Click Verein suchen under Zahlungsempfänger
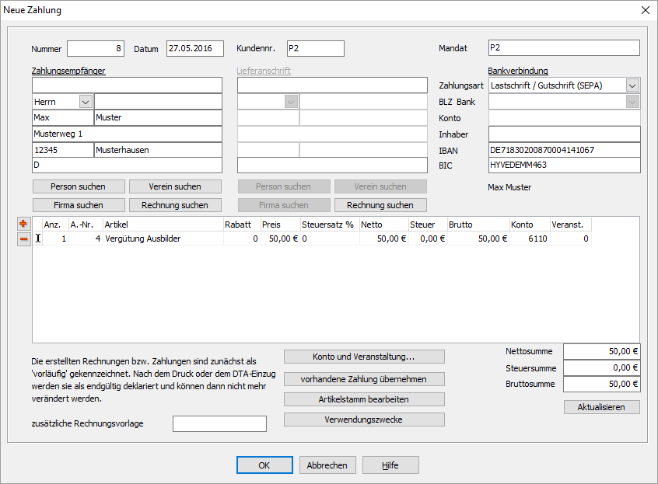The height and width of the screenshot is (484, 658). pos(175,186)
